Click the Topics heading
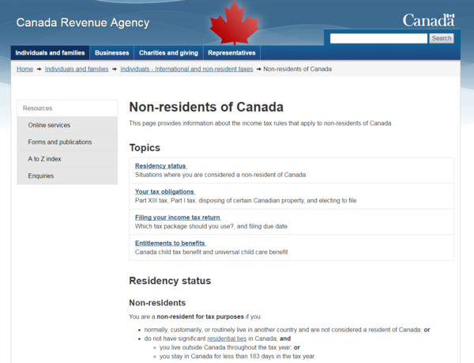The image size is (474, 363). pyautogui.click(x=145, y=148)
